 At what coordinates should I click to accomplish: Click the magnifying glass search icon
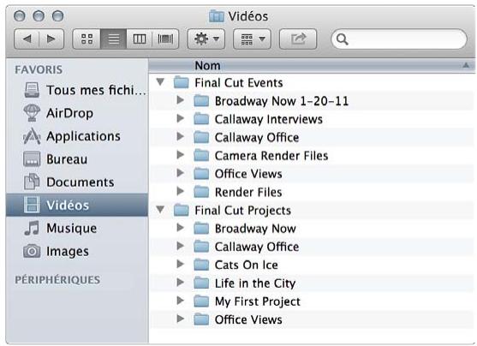click(x=343, y=39)
